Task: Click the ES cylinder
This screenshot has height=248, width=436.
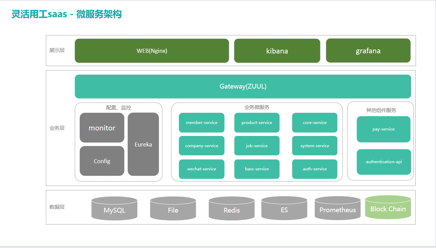Action: point(284,208)
